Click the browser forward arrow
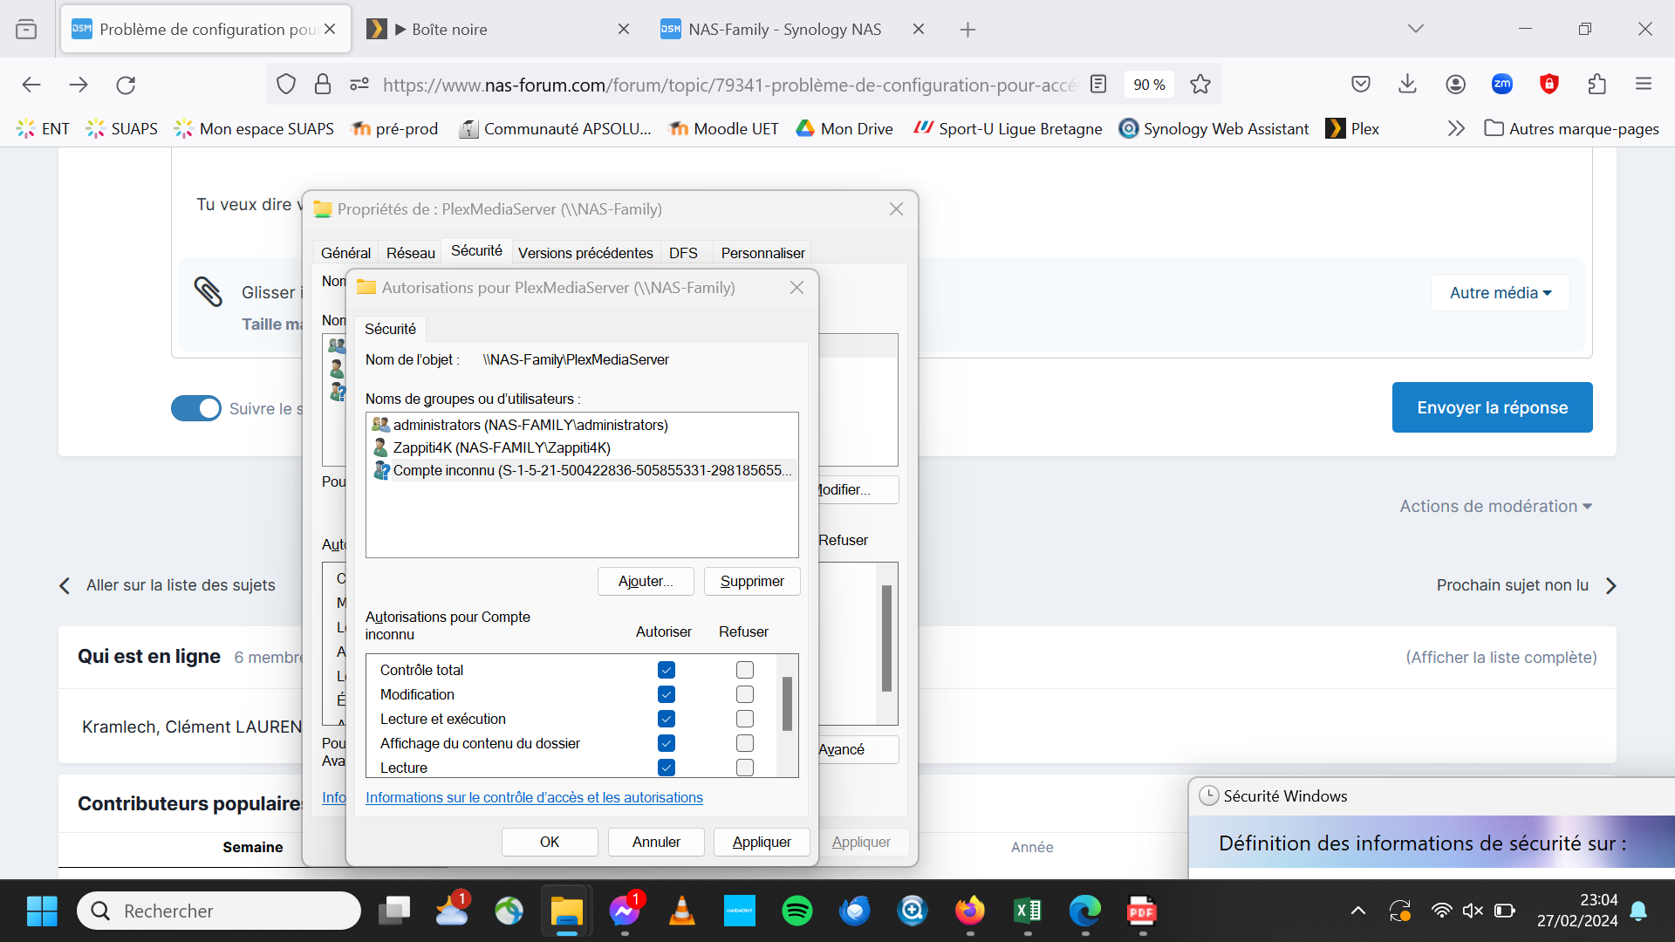 point(79,85)
